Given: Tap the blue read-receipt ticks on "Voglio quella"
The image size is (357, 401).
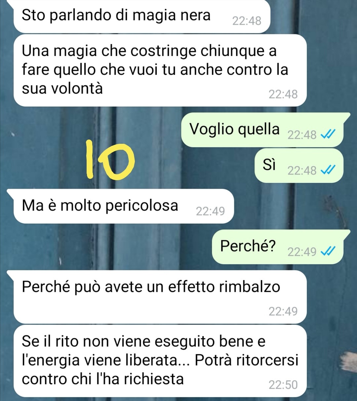Looking at the screenshot, I should click(x=329, y=135).
